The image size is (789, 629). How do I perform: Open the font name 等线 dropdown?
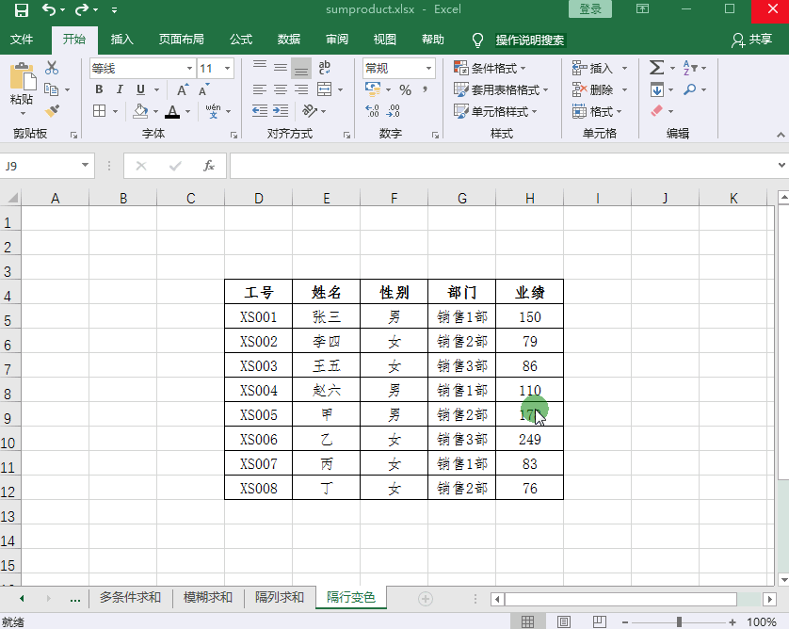189,68
